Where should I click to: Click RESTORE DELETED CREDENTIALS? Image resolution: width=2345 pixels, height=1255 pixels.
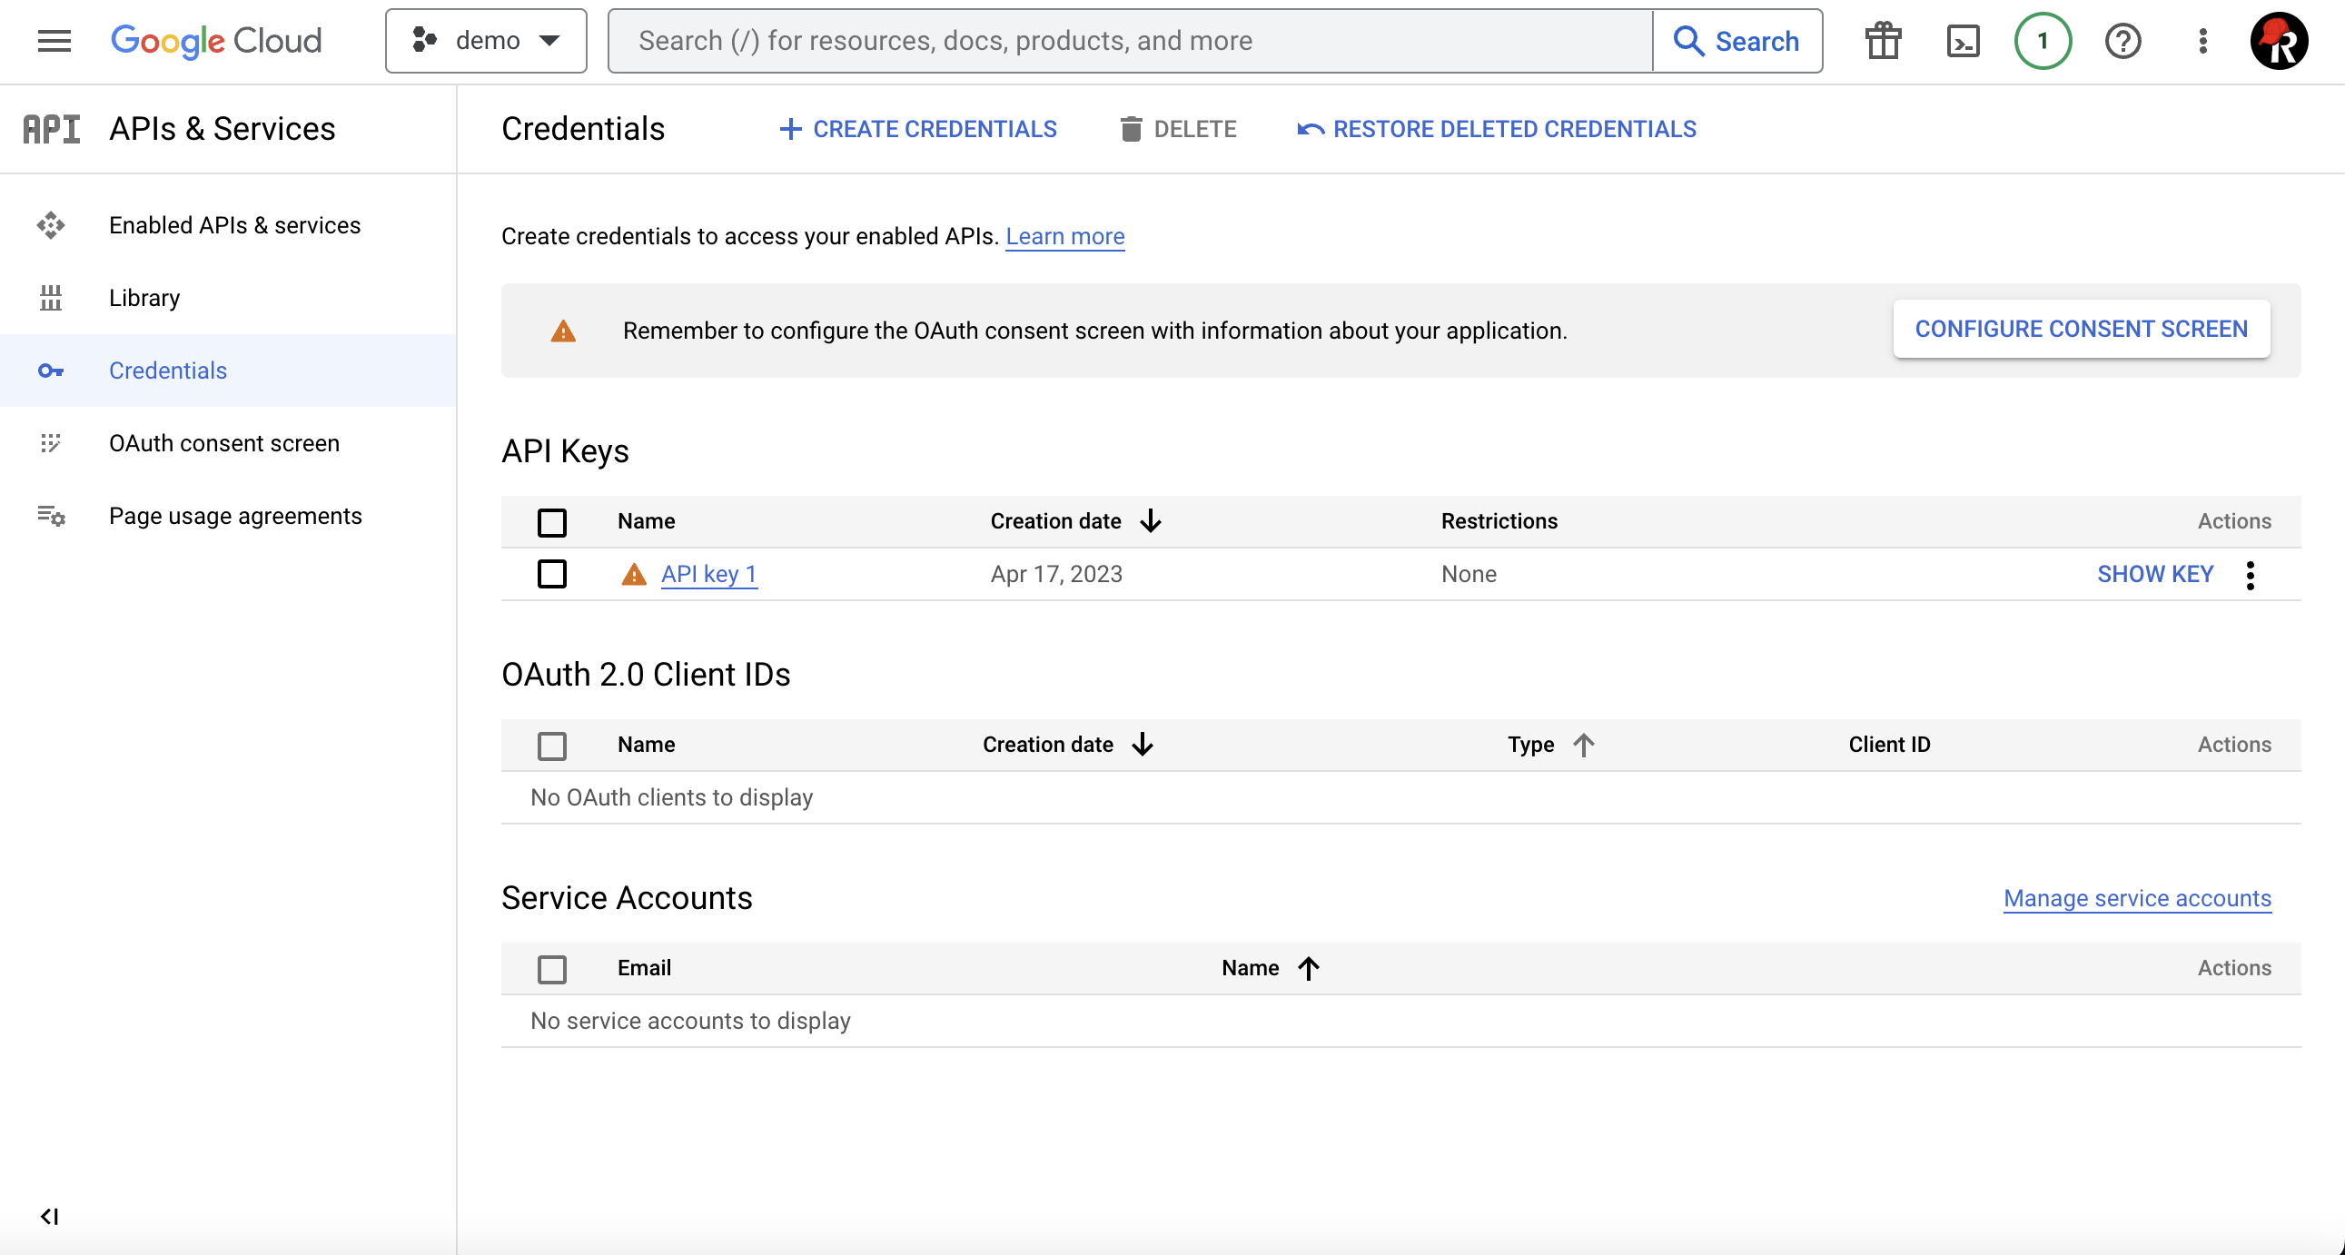point(1497,129)
